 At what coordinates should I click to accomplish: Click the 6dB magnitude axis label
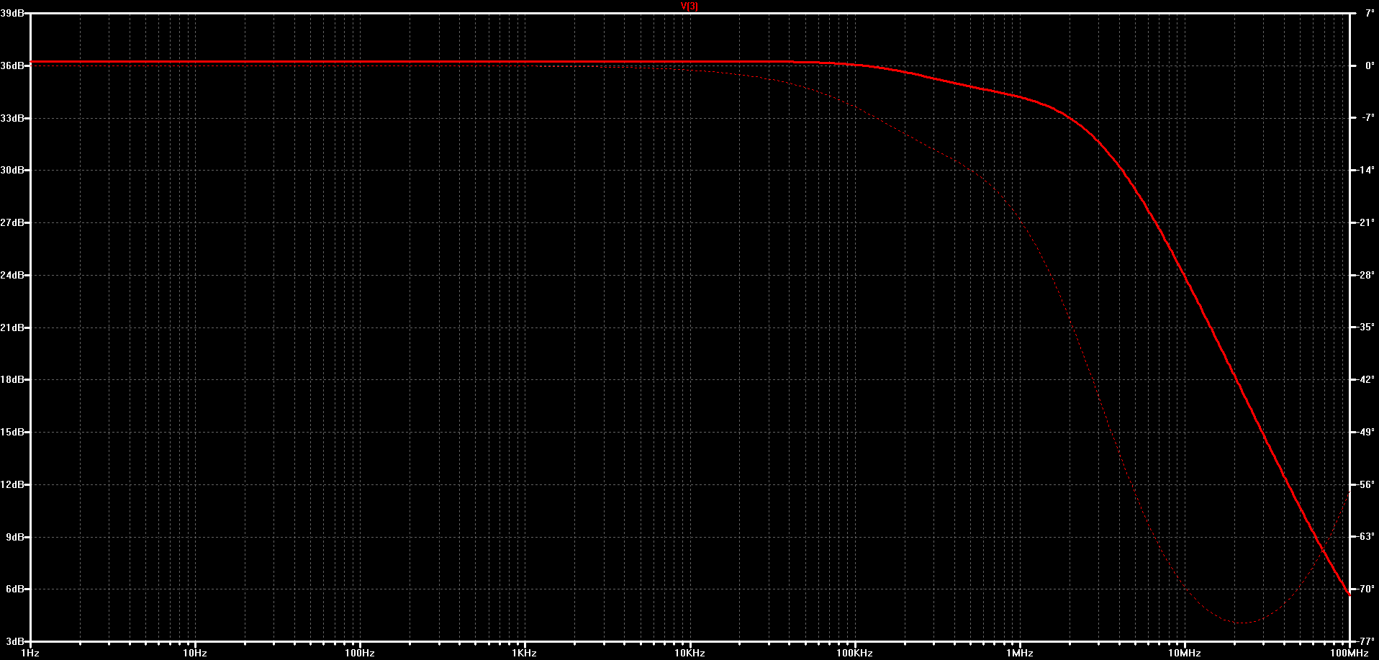15,589
